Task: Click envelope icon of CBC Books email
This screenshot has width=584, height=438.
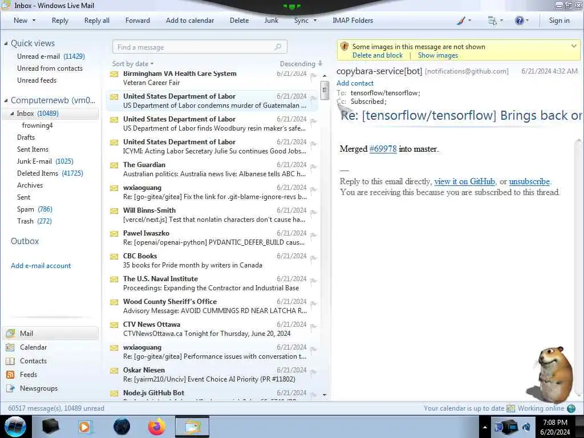Action: click(x=114, y=256)
